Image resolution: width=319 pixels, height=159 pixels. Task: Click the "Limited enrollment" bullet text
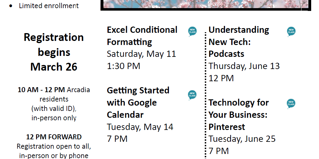[x=49, y=6]
